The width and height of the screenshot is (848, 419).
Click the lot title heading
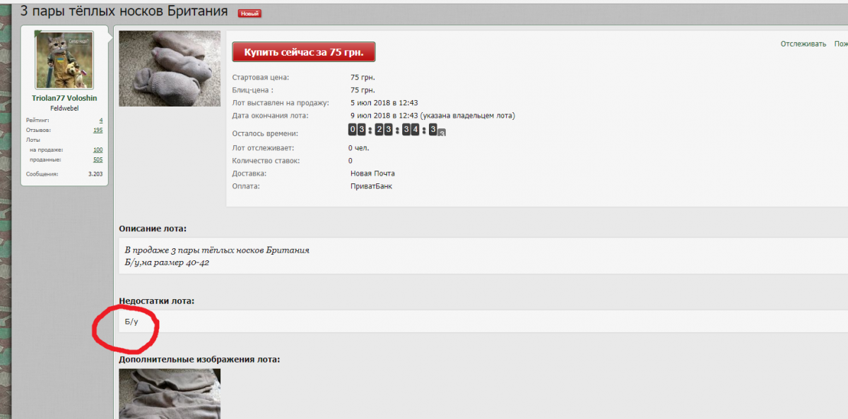[x=124, y=11]
